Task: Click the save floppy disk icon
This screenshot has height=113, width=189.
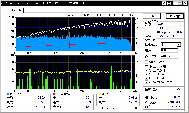Action: pyautogui.click(x=169, y=3)
